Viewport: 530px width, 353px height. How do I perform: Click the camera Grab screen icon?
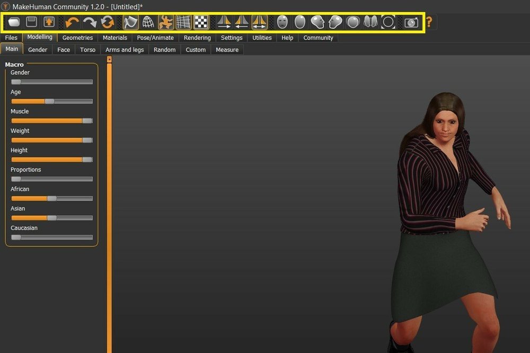pyautogui.click(x=411, y=22)
